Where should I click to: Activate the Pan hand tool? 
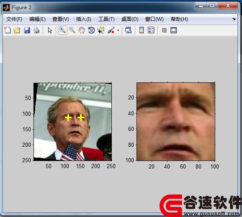pyautogui.click(x=82, y=30)
